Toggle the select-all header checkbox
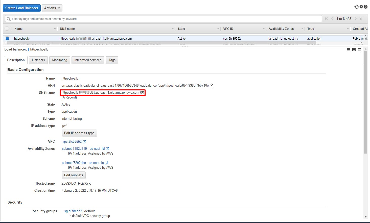This screenshot has height=223, width=370. point(7,29)
